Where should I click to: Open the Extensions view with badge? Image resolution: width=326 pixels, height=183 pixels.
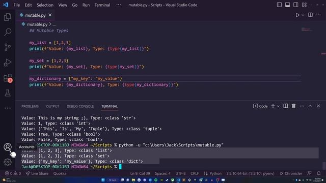point(8,78)
